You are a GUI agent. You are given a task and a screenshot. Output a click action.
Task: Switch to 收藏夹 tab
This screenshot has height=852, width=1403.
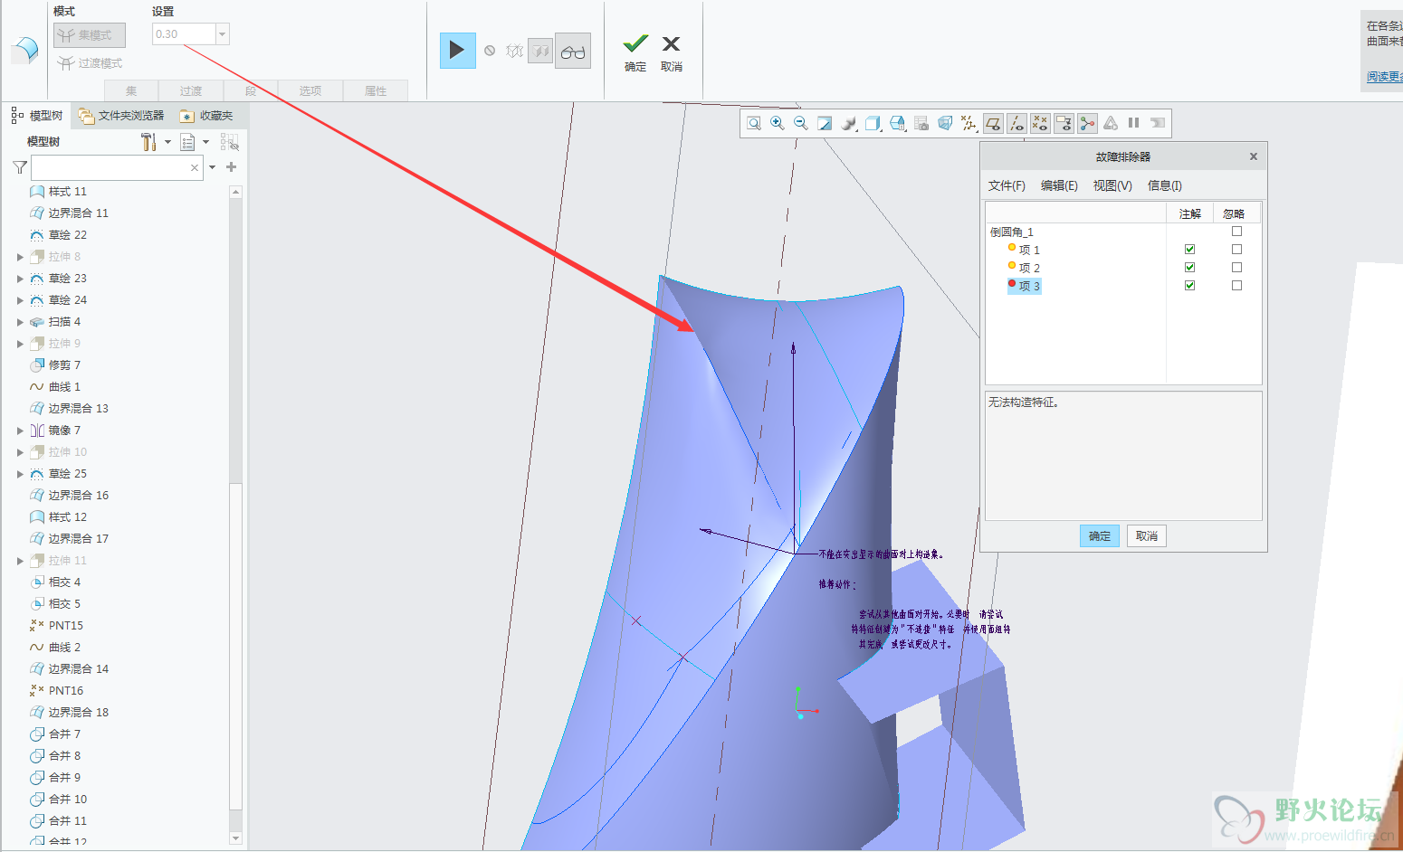(x=207, y=116)
